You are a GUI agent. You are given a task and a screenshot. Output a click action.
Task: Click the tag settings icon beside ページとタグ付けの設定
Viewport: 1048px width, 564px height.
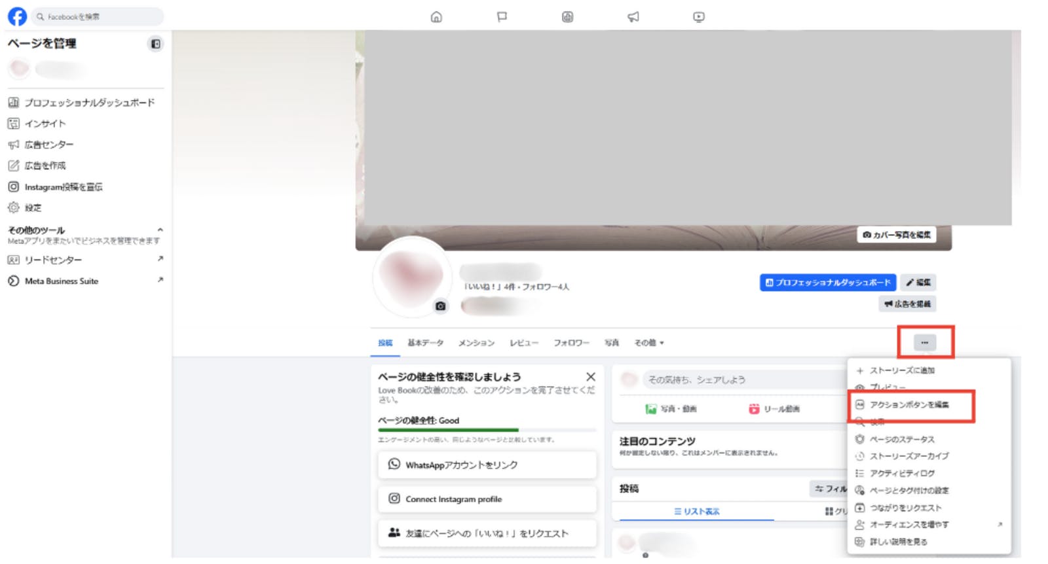[860, 490]
